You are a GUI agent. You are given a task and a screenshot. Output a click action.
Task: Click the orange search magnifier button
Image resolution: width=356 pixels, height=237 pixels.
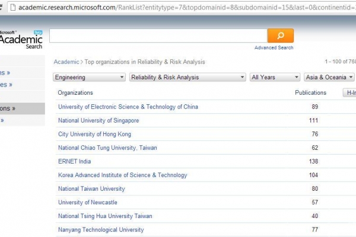[x=281, y=36]
